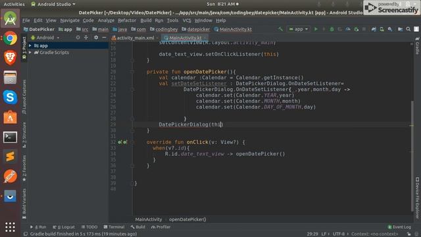Click the Stop square icon in toolbar

coord(364,29)
